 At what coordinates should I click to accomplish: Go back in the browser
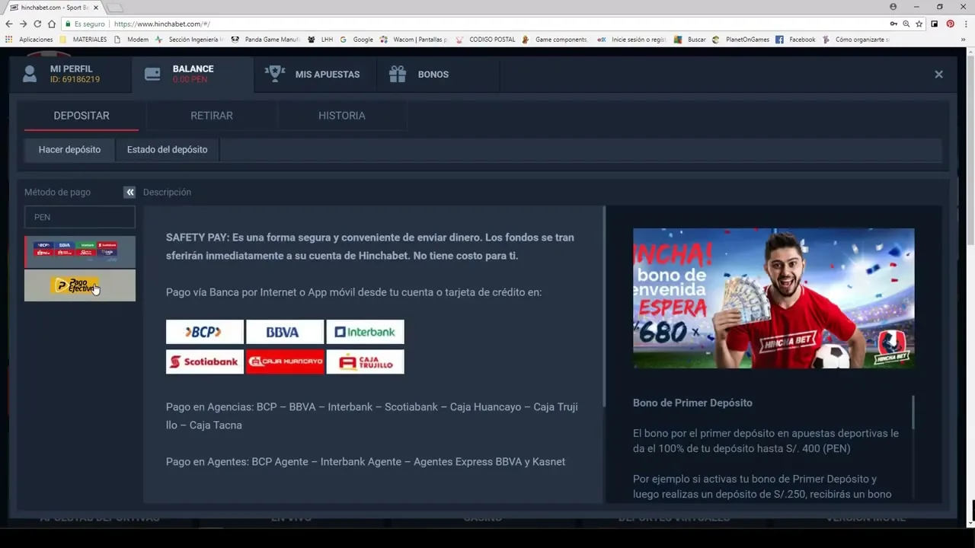coord(9,24)
